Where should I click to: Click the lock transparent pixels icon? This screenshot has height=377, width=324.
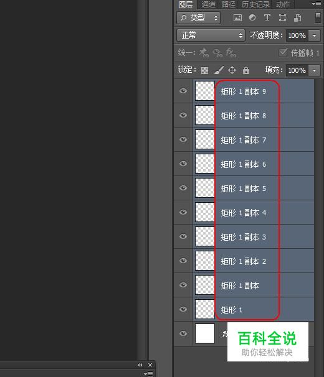point(204,70)
